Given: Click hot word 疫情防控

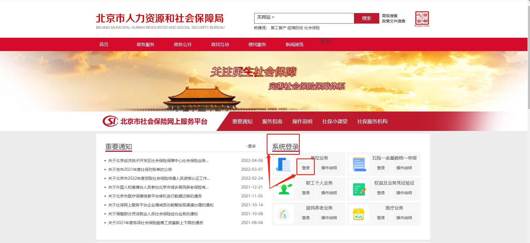Looking at the screenshot, I should coord(295,28).
